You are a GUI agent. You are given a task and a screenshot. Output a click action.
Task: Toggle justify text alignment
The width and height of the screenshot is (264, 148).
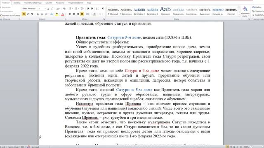82,14
